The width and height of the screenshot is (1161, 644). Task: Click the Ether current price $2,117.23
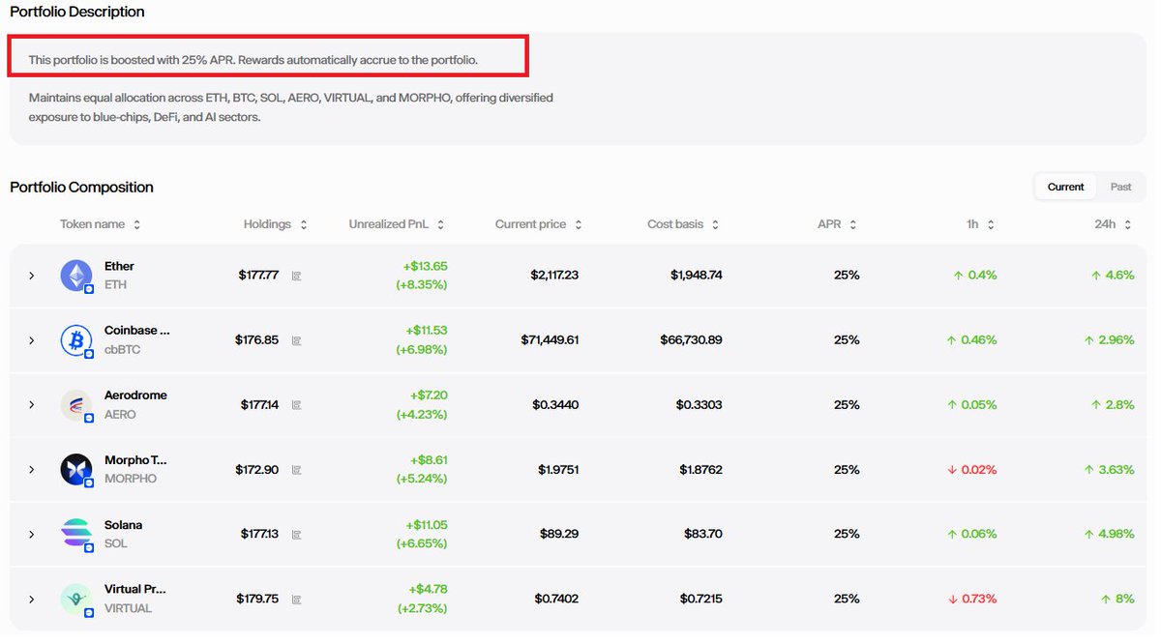click(554, 276)
